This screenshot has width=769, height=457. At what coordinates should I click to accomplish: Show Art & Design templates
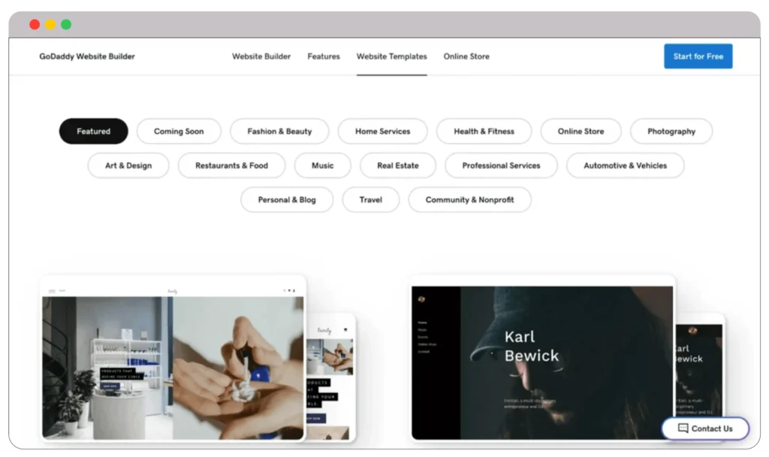[x=128, y=165]
